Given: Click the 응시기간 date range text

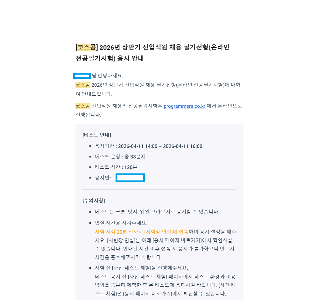Looking at the screenshot, I should 160,146.
